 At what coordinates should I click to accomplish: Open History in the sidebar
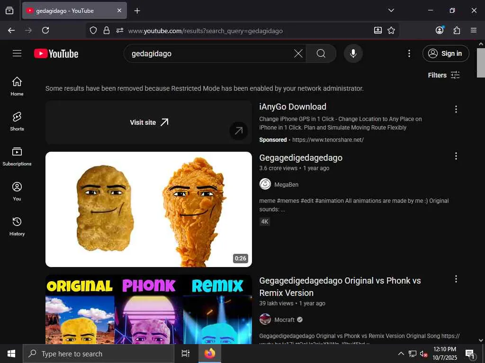click(x=17, y=226)
